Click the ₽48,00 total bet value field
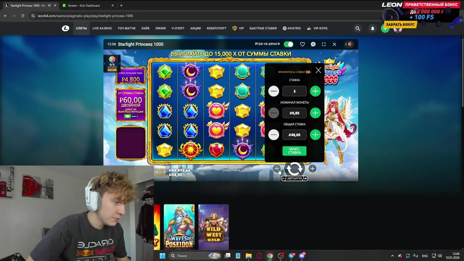 tap(294, 135)
